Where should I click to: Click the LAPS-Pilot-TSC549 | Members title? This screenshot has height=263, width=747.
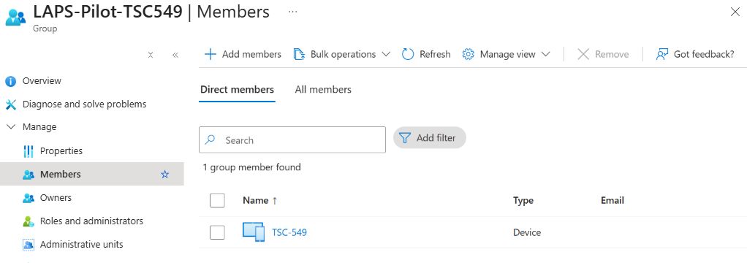click(151, 12)
